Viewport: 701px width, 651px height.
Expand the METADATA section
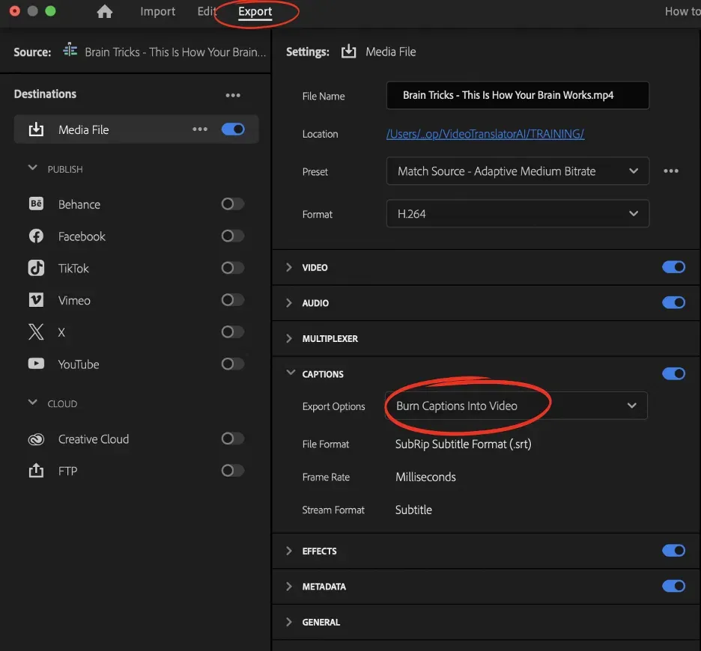tap(289, 586)
